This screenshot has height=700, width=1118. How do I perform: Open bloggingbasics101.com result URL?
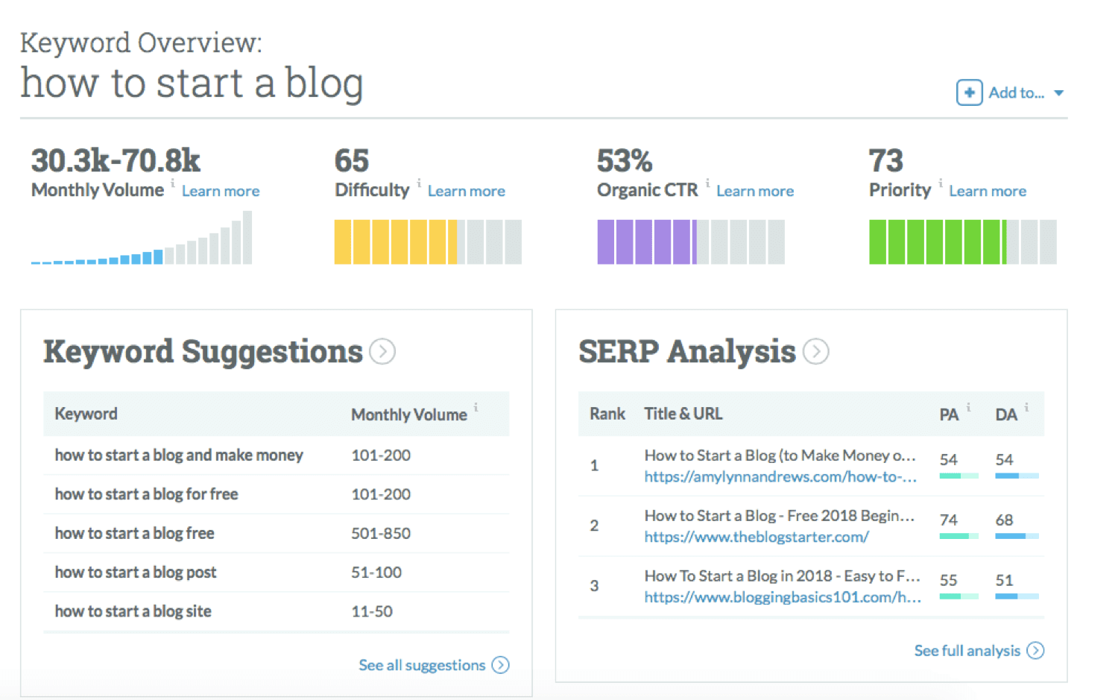point(783,597)
